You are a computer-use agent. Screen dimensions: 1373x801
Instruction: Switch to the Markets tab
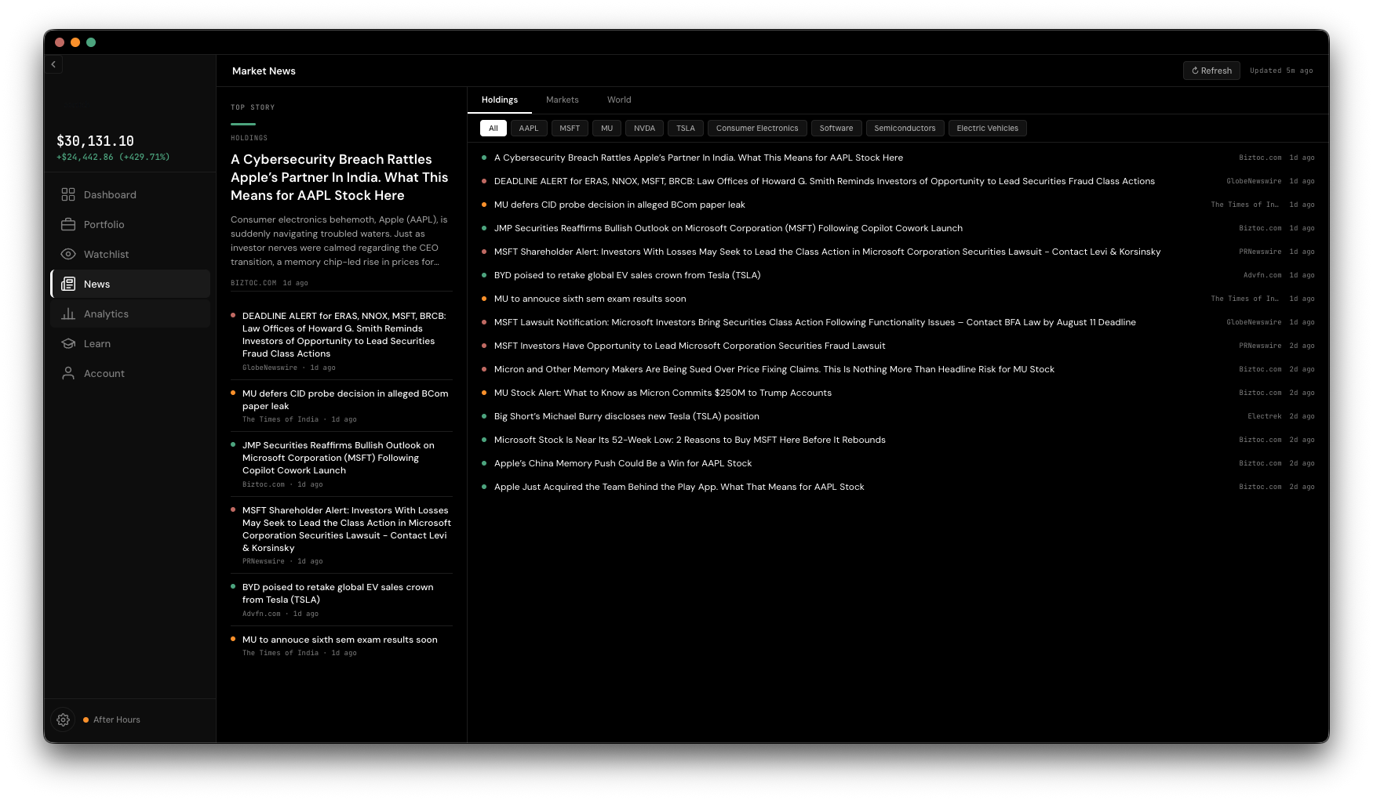click(563, 100)
